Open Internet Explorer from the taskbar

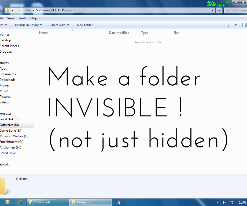point(20,202)
